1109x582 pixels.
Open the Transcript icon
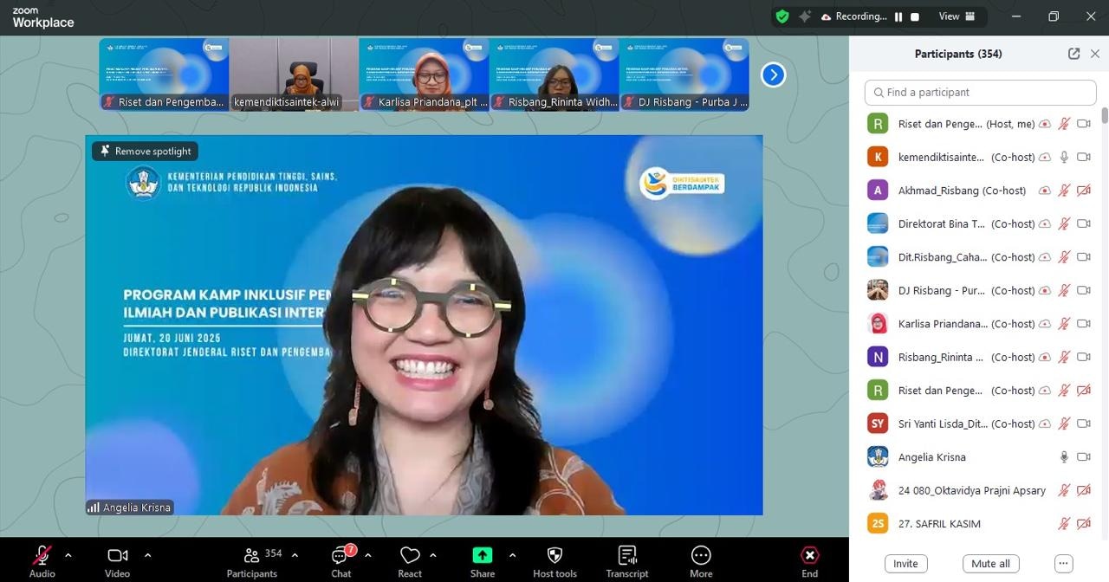coord(627,556)
